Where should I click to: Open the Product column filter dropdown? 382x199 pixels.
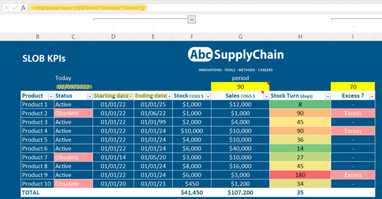[51, 97]
